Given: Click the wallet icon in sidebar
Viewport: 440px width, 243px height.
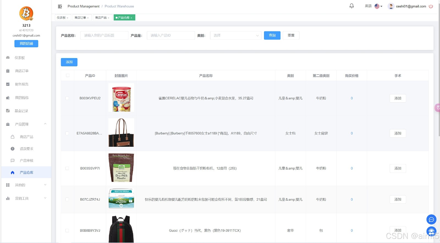Looking at the screenshot, I should [8, 98].
